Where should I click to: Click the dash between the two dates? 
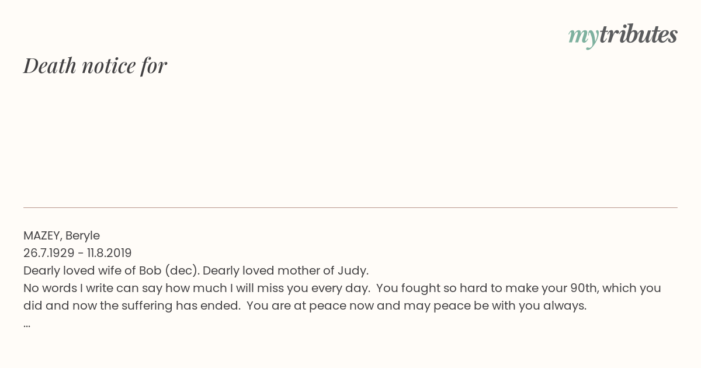tap(81, 254)
